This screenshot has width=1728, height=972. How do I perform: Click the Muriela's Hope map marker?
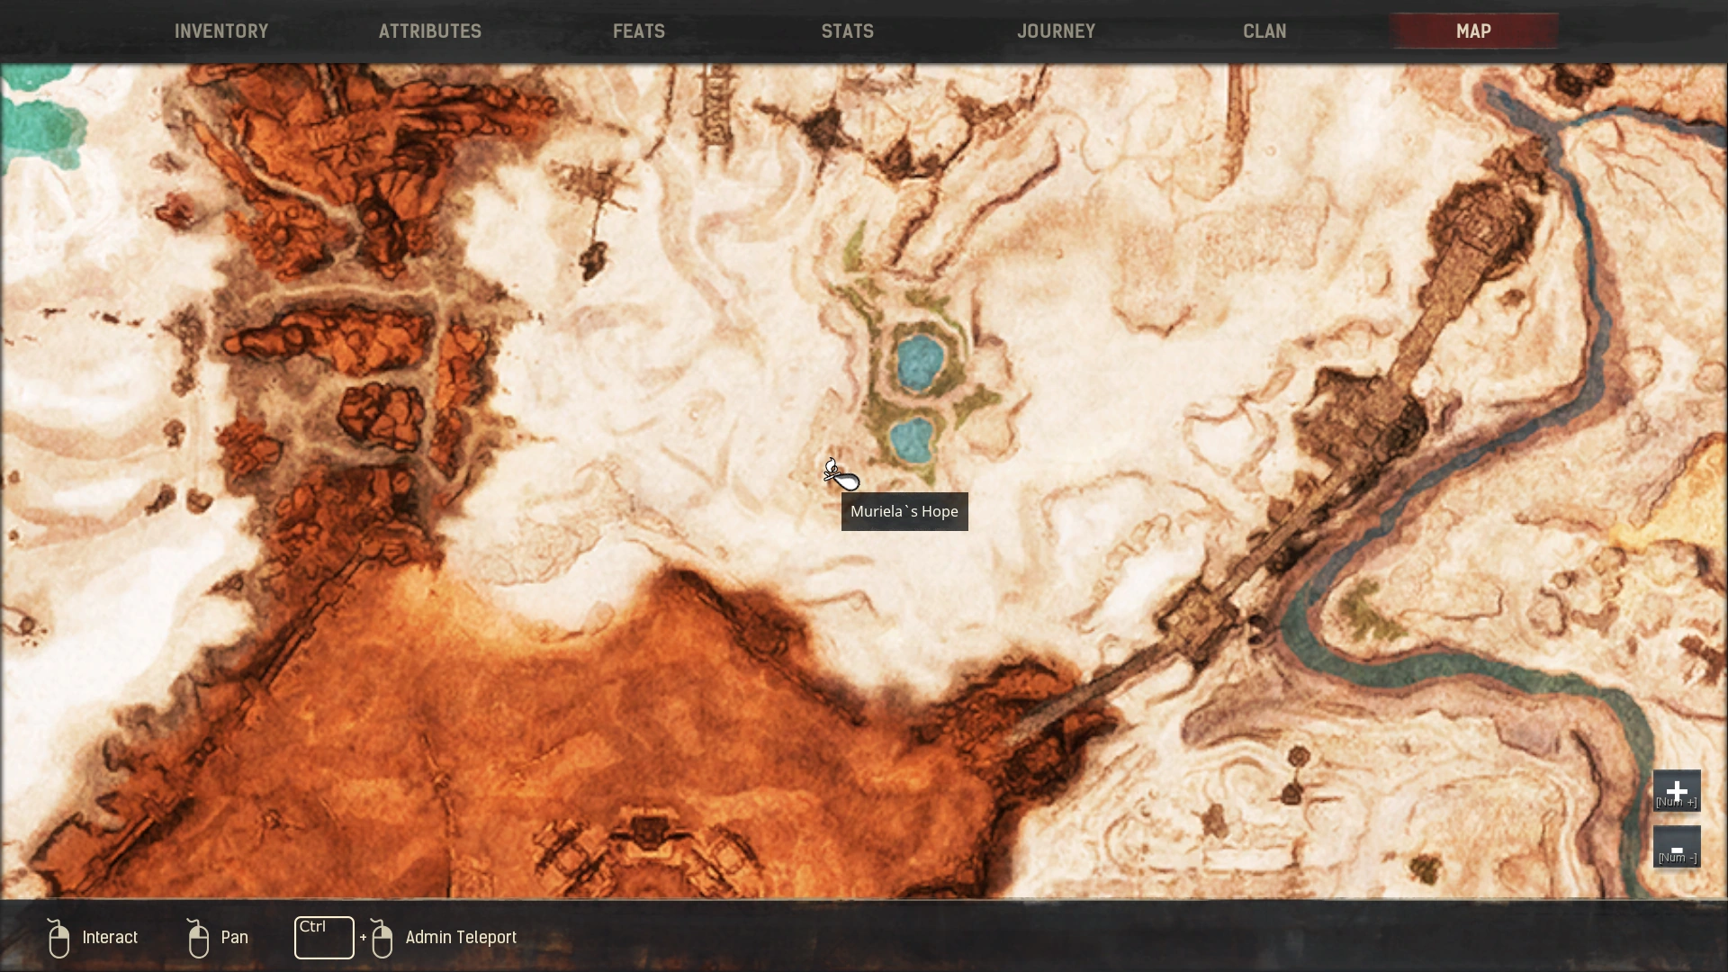(832, 471)
